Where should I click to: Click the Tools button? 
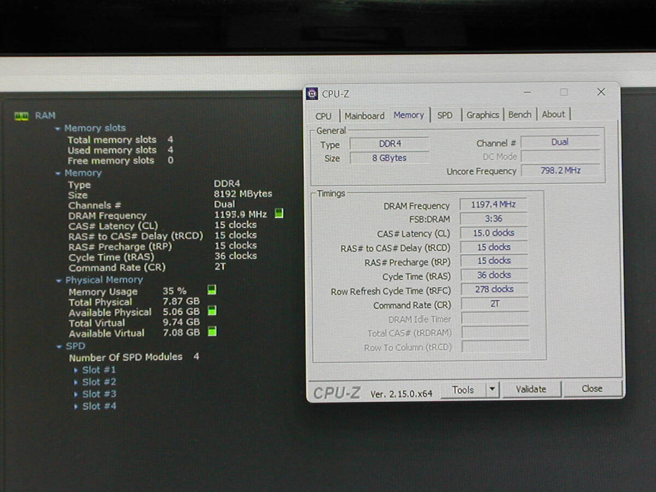(463, 390)
